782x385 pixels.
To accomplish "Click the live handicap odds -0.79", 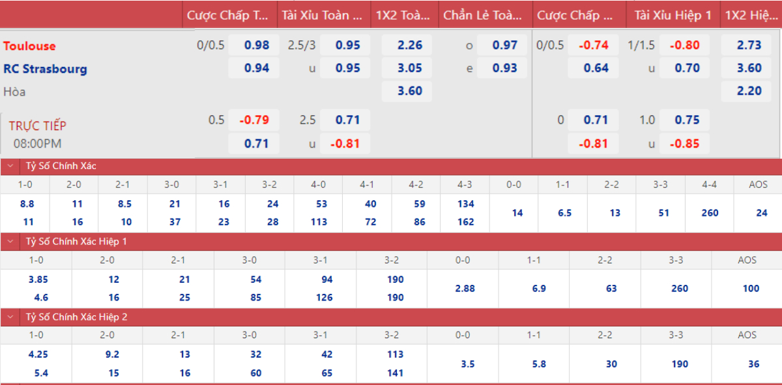I will pyautogui.click(x=253, y=120).
